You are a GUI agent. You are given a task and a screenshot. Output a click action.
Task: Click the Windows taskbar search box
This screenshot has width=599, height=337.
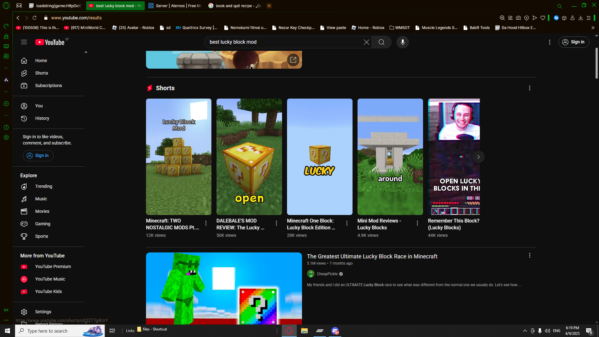(x=60, y=331)
